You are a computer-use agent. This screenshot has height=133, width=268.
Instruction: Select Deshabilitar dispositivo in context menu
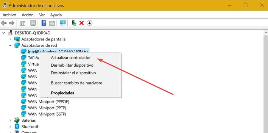coord(72,65)
